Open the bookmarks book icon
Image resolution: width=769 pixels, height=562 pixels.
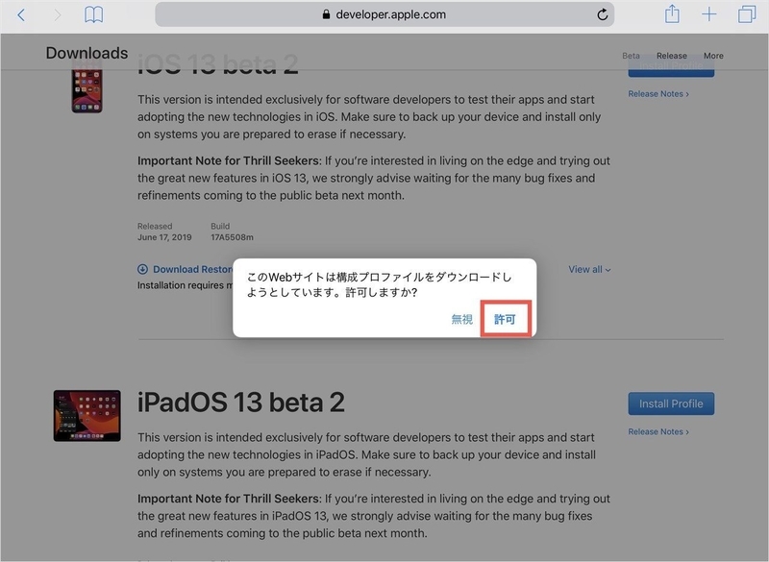pyautogui.click(x=93, y=14)
